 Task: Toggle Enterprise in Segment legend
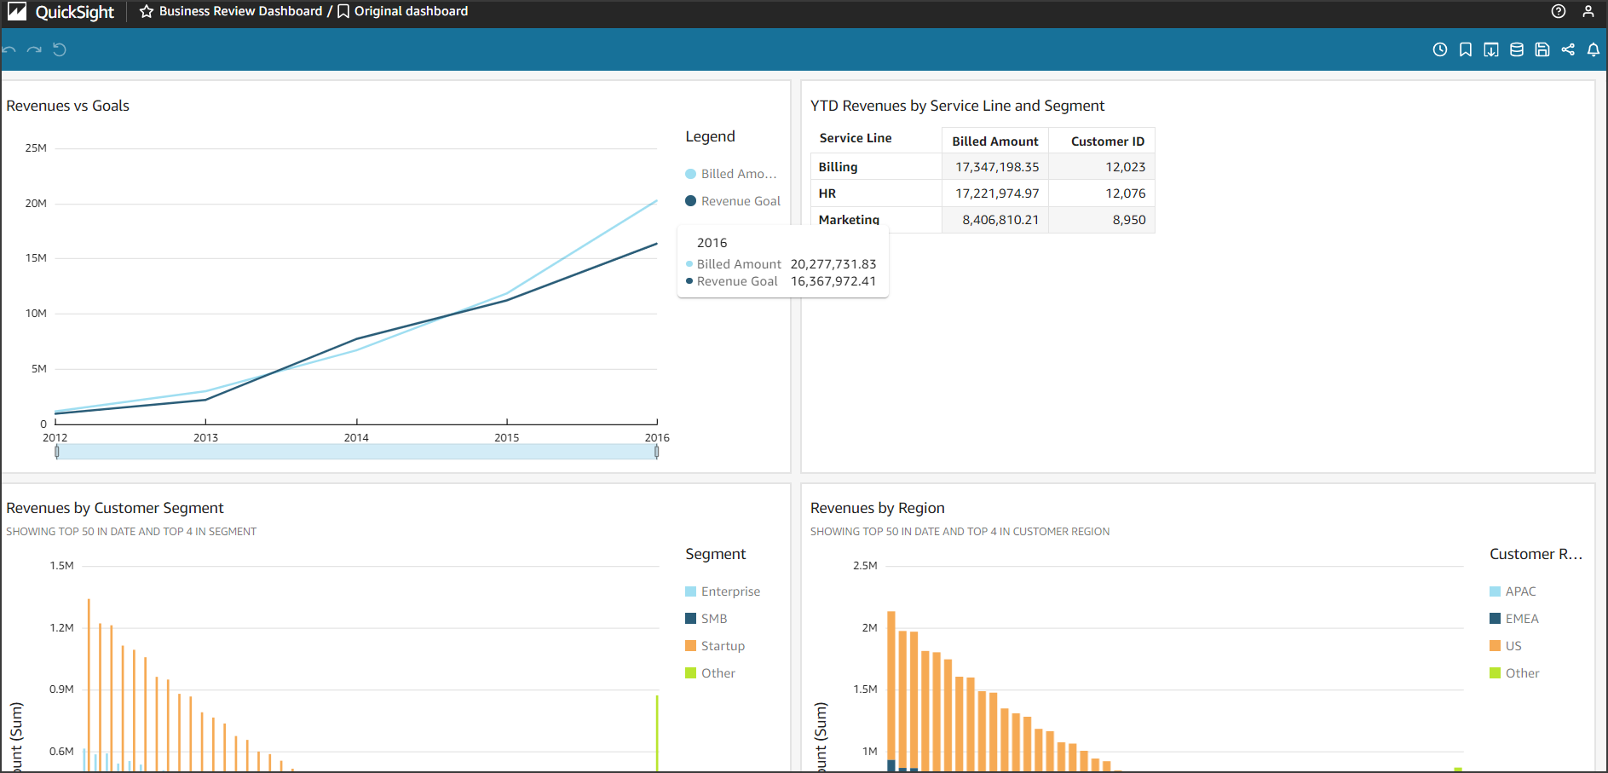pos(723,591)
